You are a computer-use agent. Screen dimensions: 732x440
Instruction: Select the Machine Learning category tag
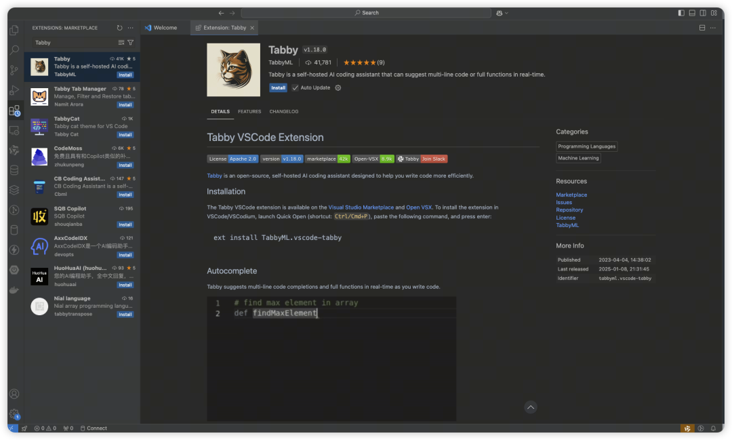click(578, 159)
